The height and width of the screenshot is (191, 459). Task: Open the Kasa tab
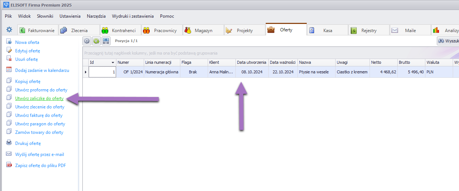coord(327,30)
